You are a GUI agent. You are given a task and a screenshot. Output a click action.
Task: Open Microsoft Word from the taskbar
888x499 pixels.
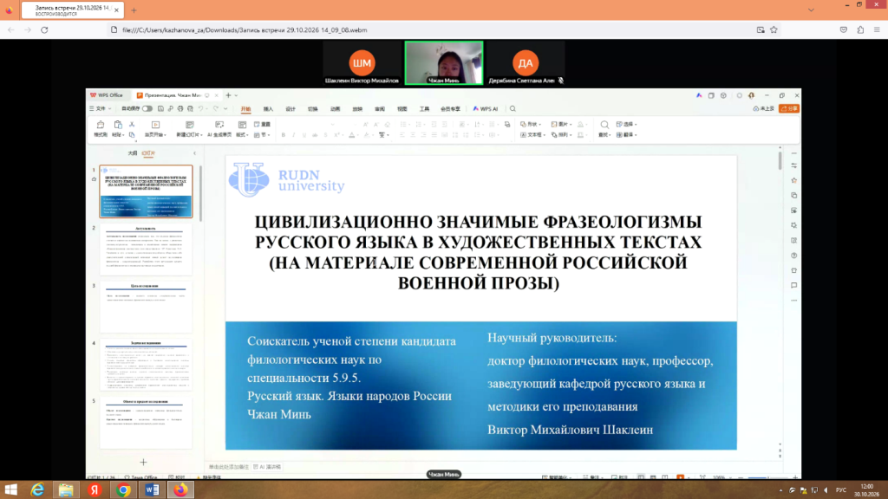[x=152, y=490]
